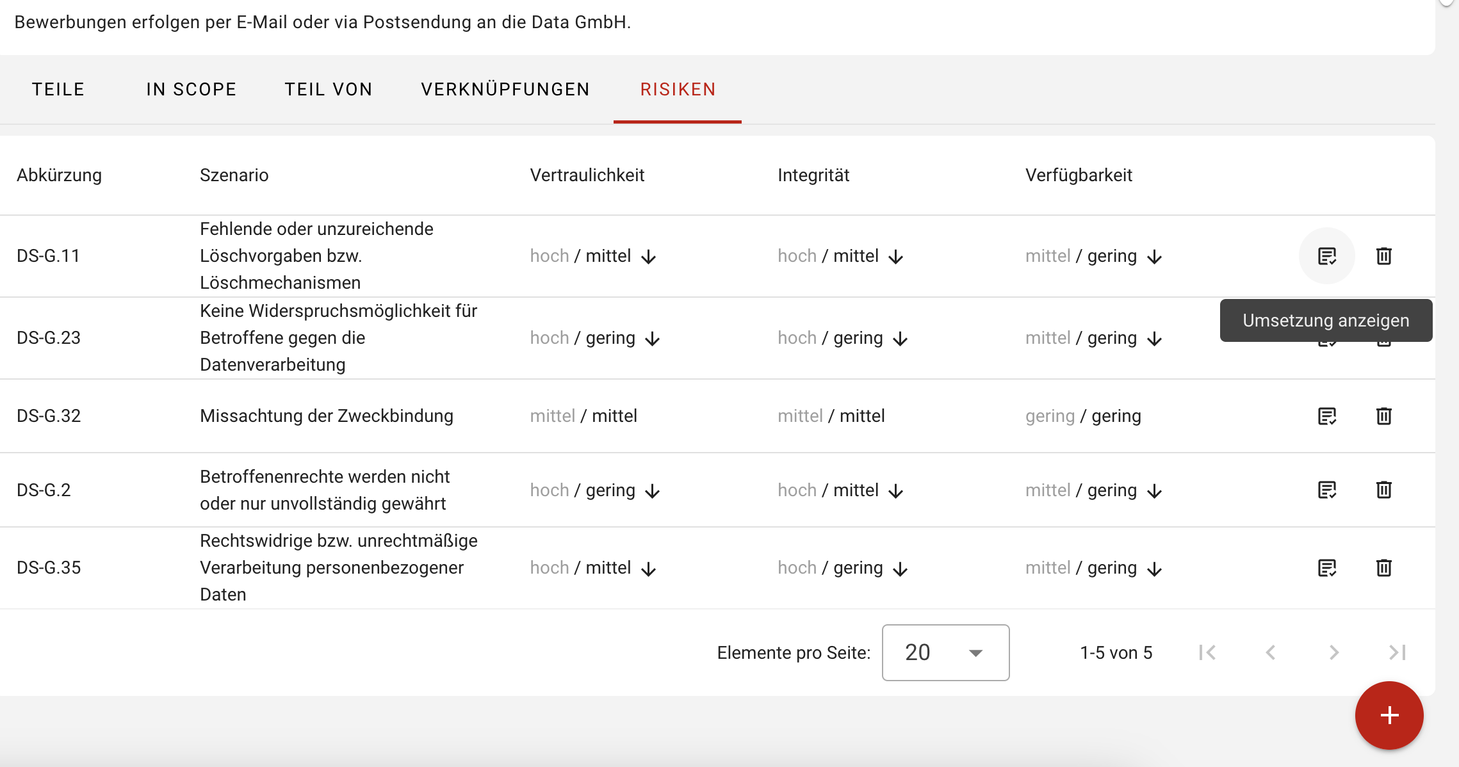Show Umsetzung for DS-G.35 risk

[1326, 568]
